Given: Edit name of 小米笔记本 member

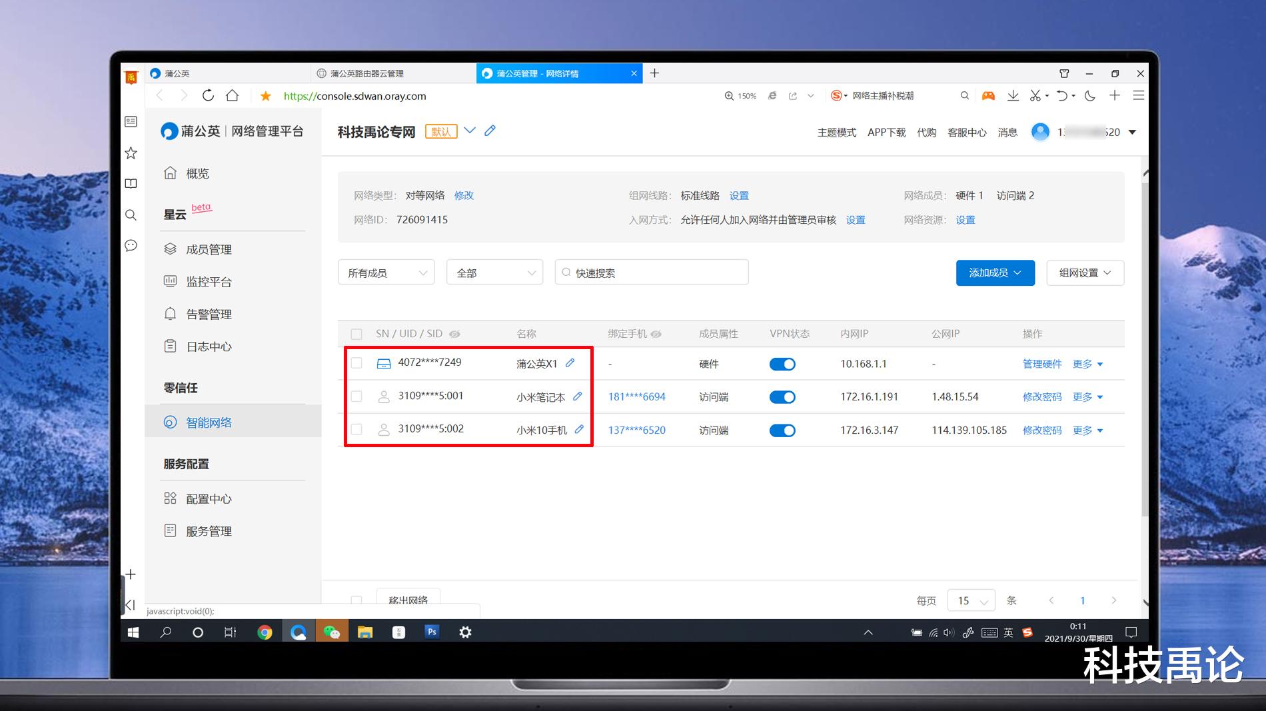Looking at the screenshot, I should [577, 396].
